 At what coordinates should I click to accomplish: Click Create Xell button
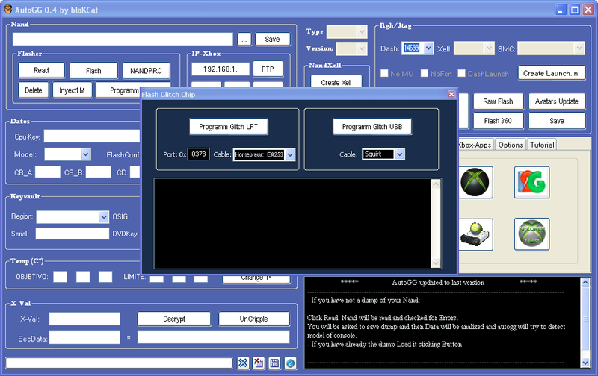tap(336, 83)
